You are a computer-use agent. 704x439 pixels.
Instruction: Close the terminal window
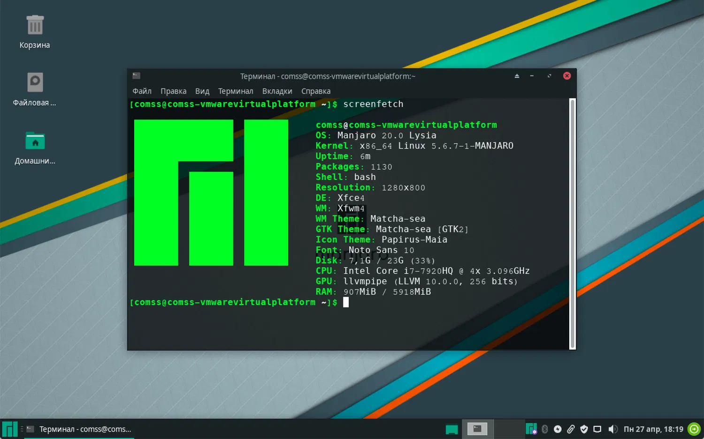click(567, 76)
